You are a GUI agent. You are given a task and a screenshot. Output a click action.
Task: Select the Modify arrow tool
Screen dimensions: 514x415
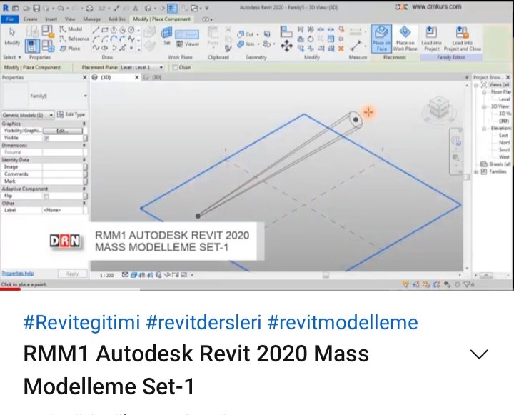[x=12, y=36]
